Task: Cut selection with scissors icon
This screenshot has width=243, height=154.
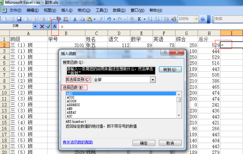Action: click(75, 19)
